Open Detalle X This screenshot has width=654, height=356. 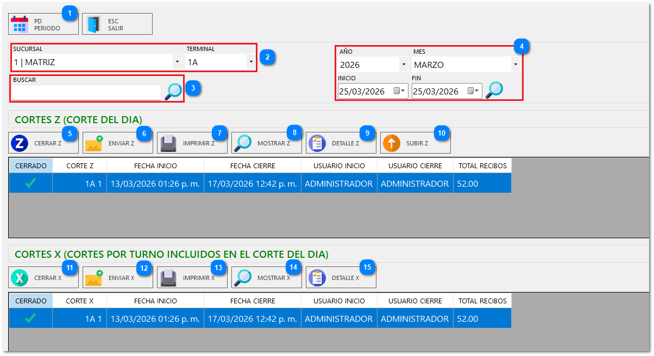point(341,277)
